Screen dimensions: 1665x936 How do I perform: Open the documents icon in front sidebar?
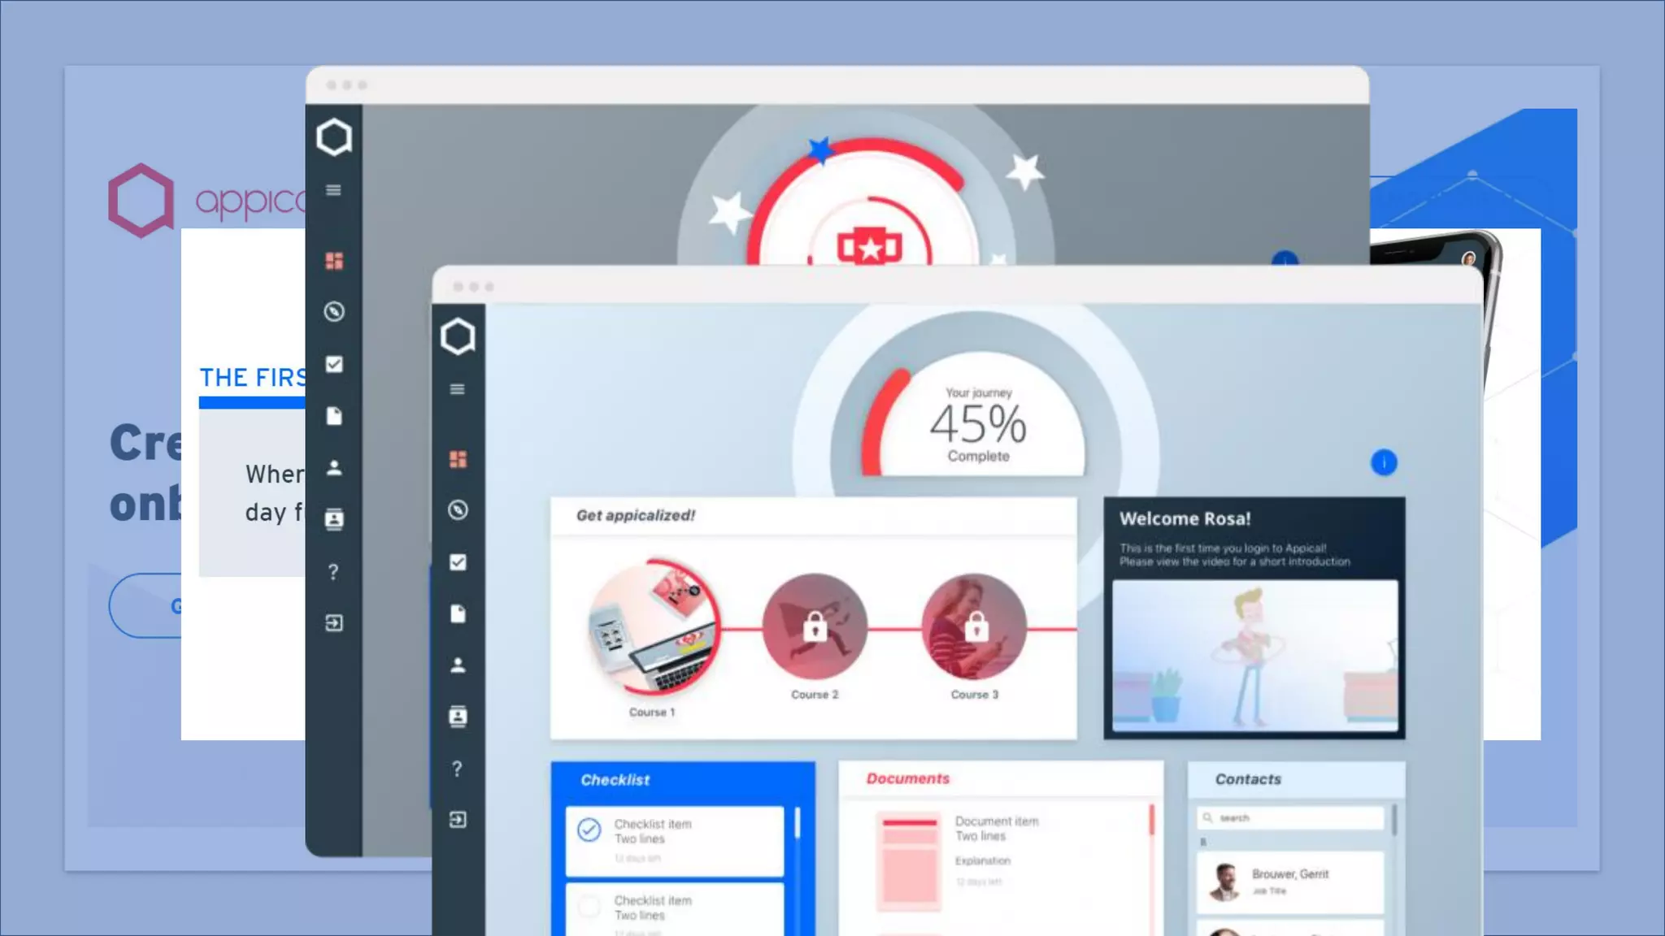[458, 613]
